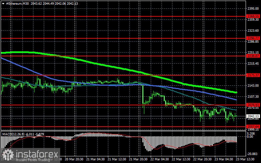Viewport: 261px width, 163px height.
Task: Select the MACD scale value 5.208
Action: pyautogui.click(x=251, y=134)
